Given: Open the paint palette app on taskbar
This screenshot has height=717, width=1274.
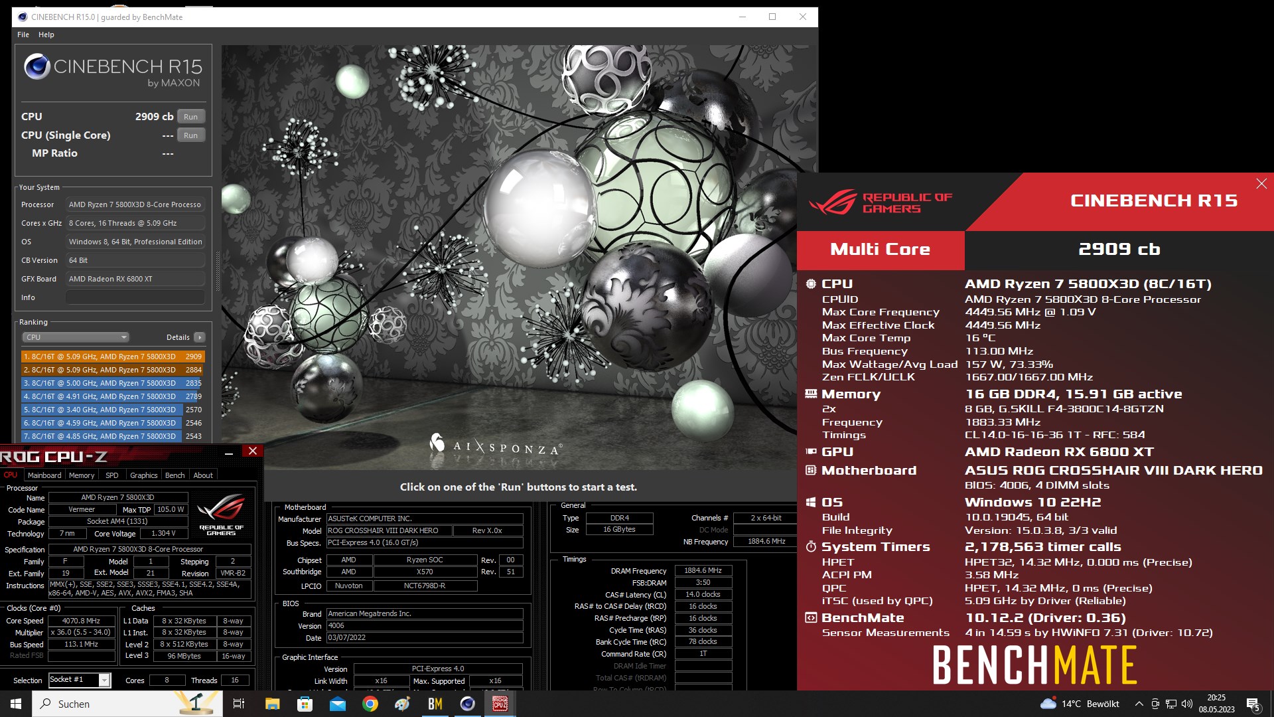Looking at the screenshot, I should pyautogui.click(x=403, y=704).
